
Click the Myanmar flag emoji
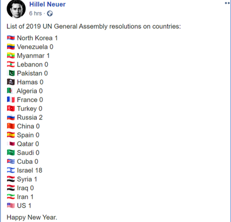pyautogui.click(x=11, y=56)
